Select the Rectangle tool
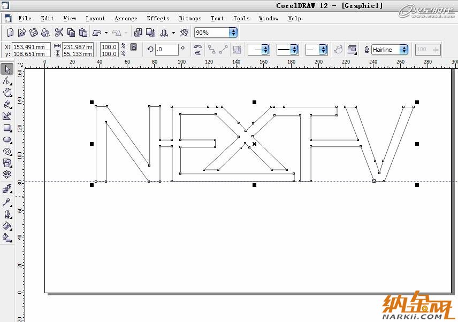This screenshot has height=322, width=458. tap(7, 128)
